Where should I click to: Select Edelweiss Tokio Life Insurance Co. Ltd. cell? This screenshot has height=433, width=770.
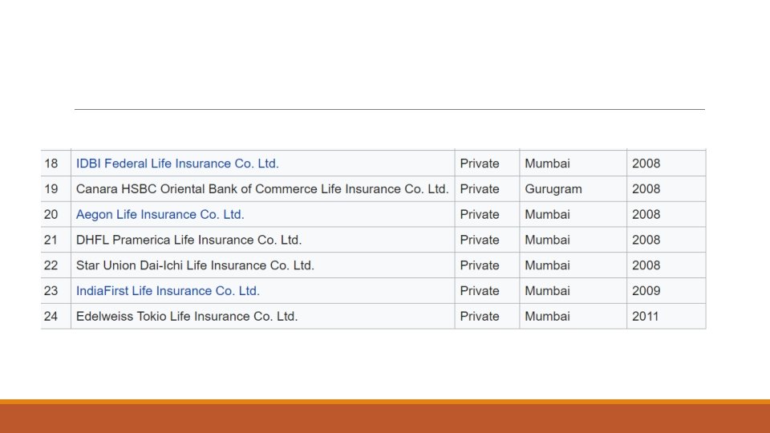coord(263,316)
